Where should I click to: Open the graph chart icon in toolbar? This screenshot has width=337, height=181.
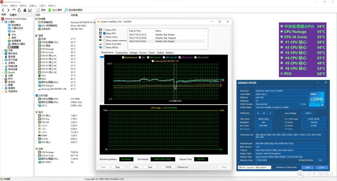point(30,10)
